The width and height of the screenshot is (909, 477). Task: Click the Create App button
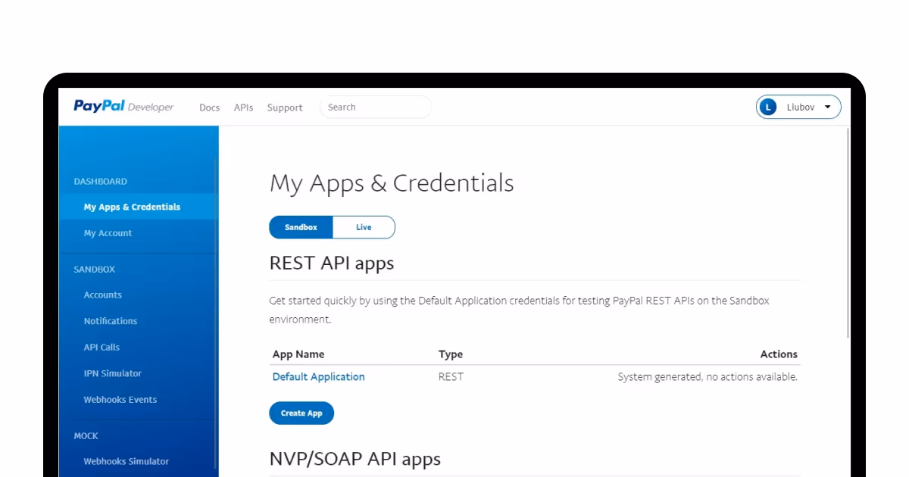point(301,413)
